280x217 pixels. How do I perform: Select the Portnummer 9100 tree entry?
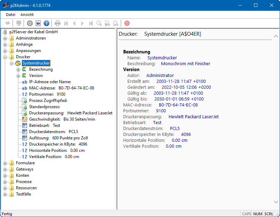click(47, 94)
